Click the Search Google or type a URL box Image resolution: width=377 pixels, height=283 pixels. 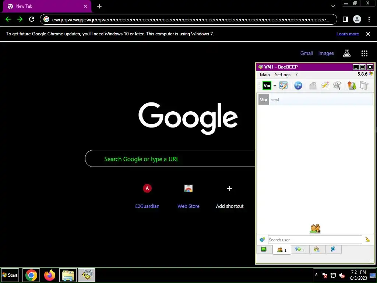(x=170, y=158)
